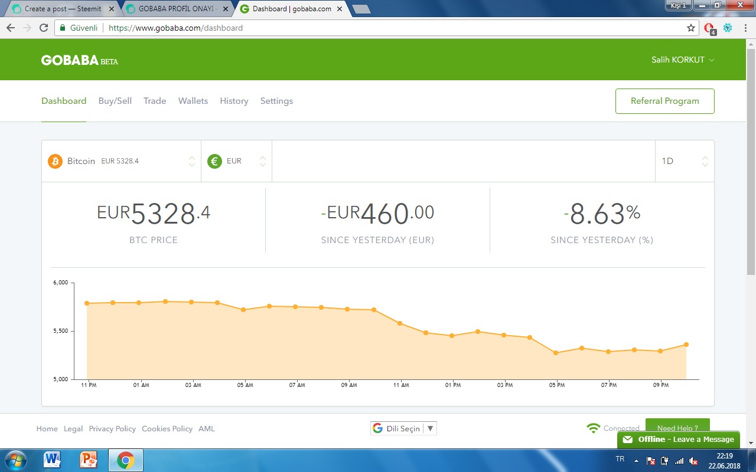The image size is (756, 472).
Task: Open the blue gear extension icon
Action: (728, 28)
